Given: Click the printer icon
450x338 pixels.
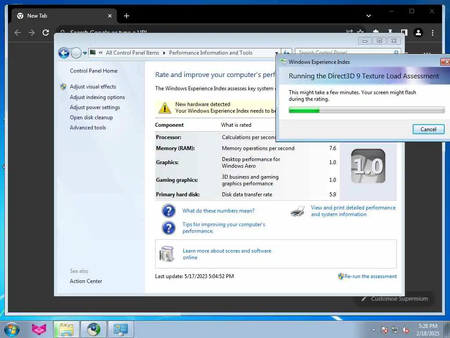Looking at the screenshot, I should pos(298,211).
